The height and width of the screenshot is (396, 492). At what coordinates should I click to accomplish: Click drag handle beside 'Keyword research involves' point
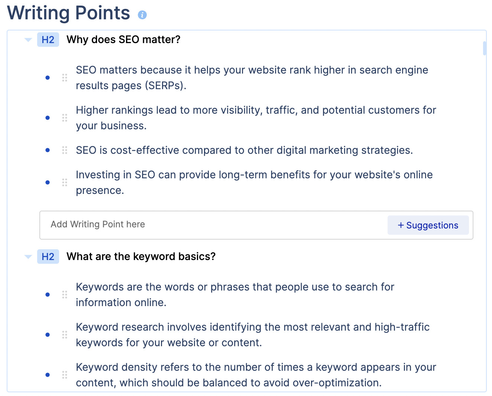[65, 335]
